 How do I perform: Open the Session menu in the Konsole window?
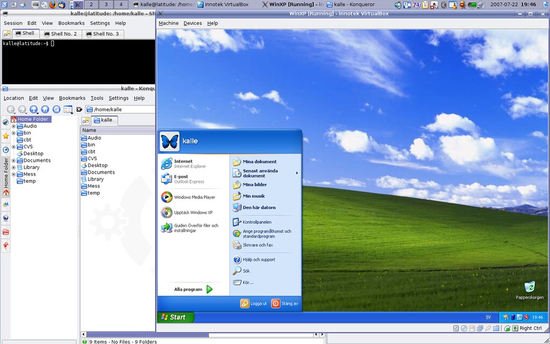(x=13, y=23)
